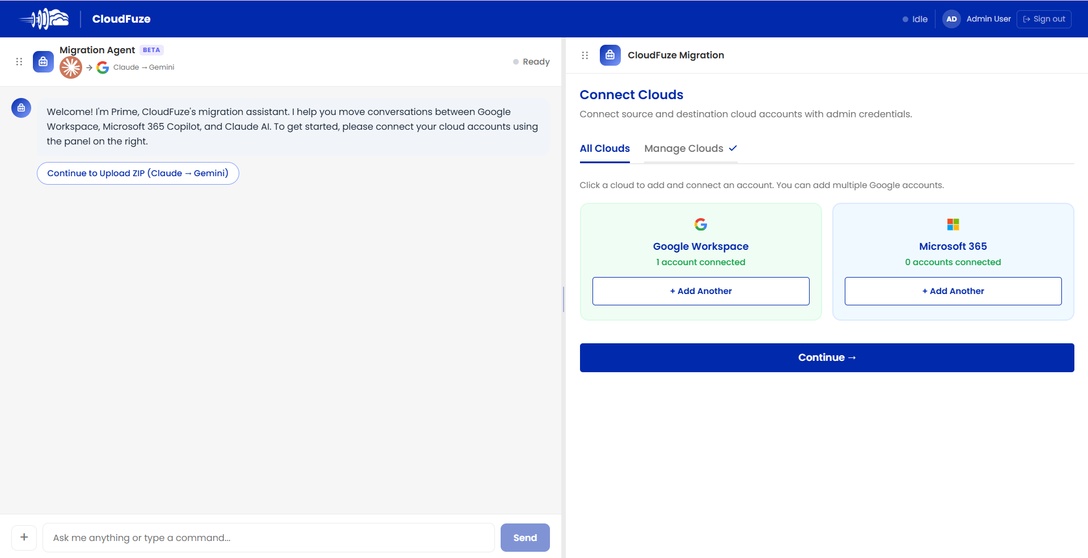Send the chat message
Screen dimensions: 1088x558
point(525,538)
